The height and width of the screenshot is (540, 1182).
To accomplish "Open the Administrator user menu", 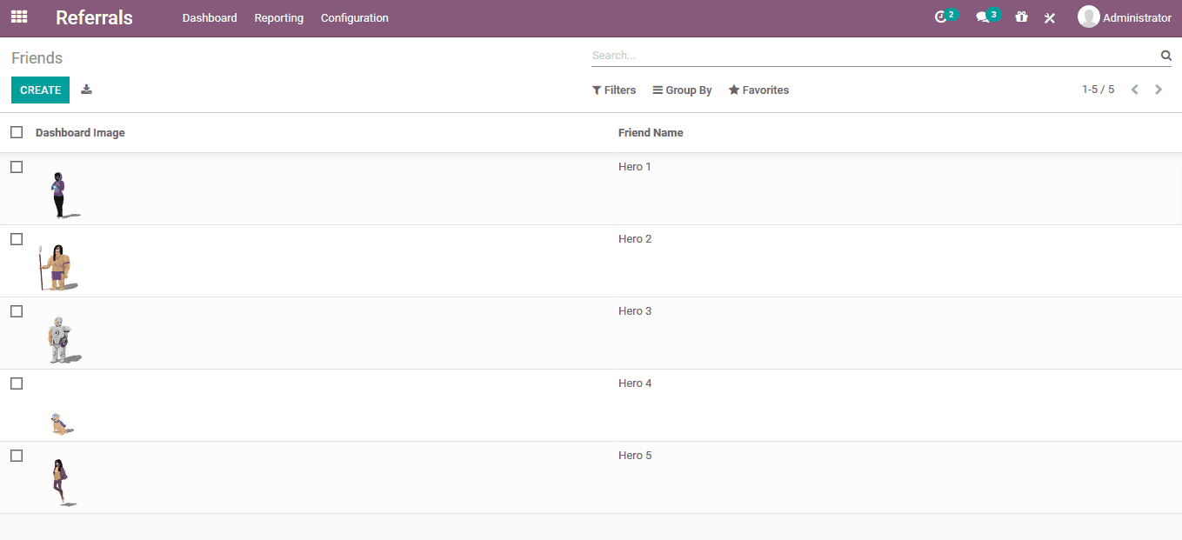I will pos(1125,17).
